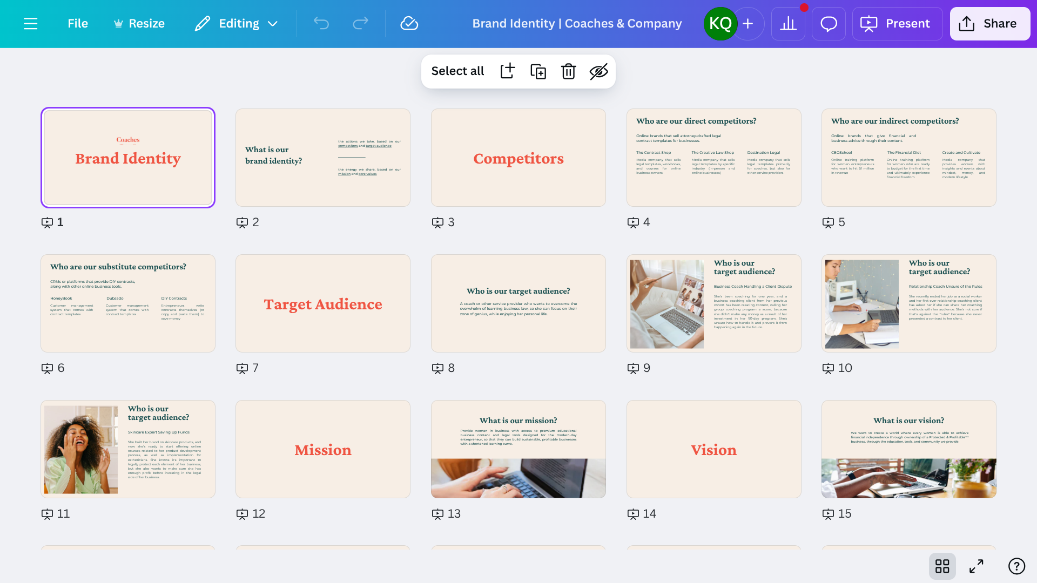Open the comments speech bubble icon
1037x583 pixels.
pos(829,24)
